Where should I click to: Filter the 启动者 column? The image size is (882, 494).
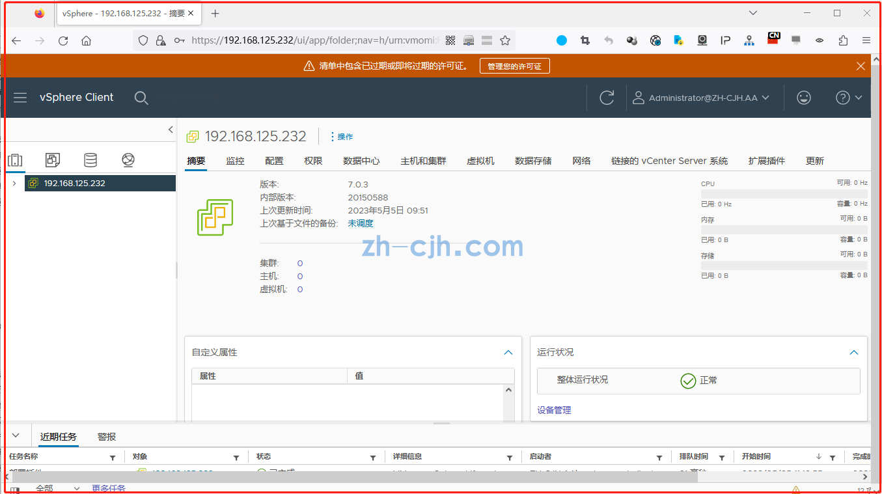[659, 458]
